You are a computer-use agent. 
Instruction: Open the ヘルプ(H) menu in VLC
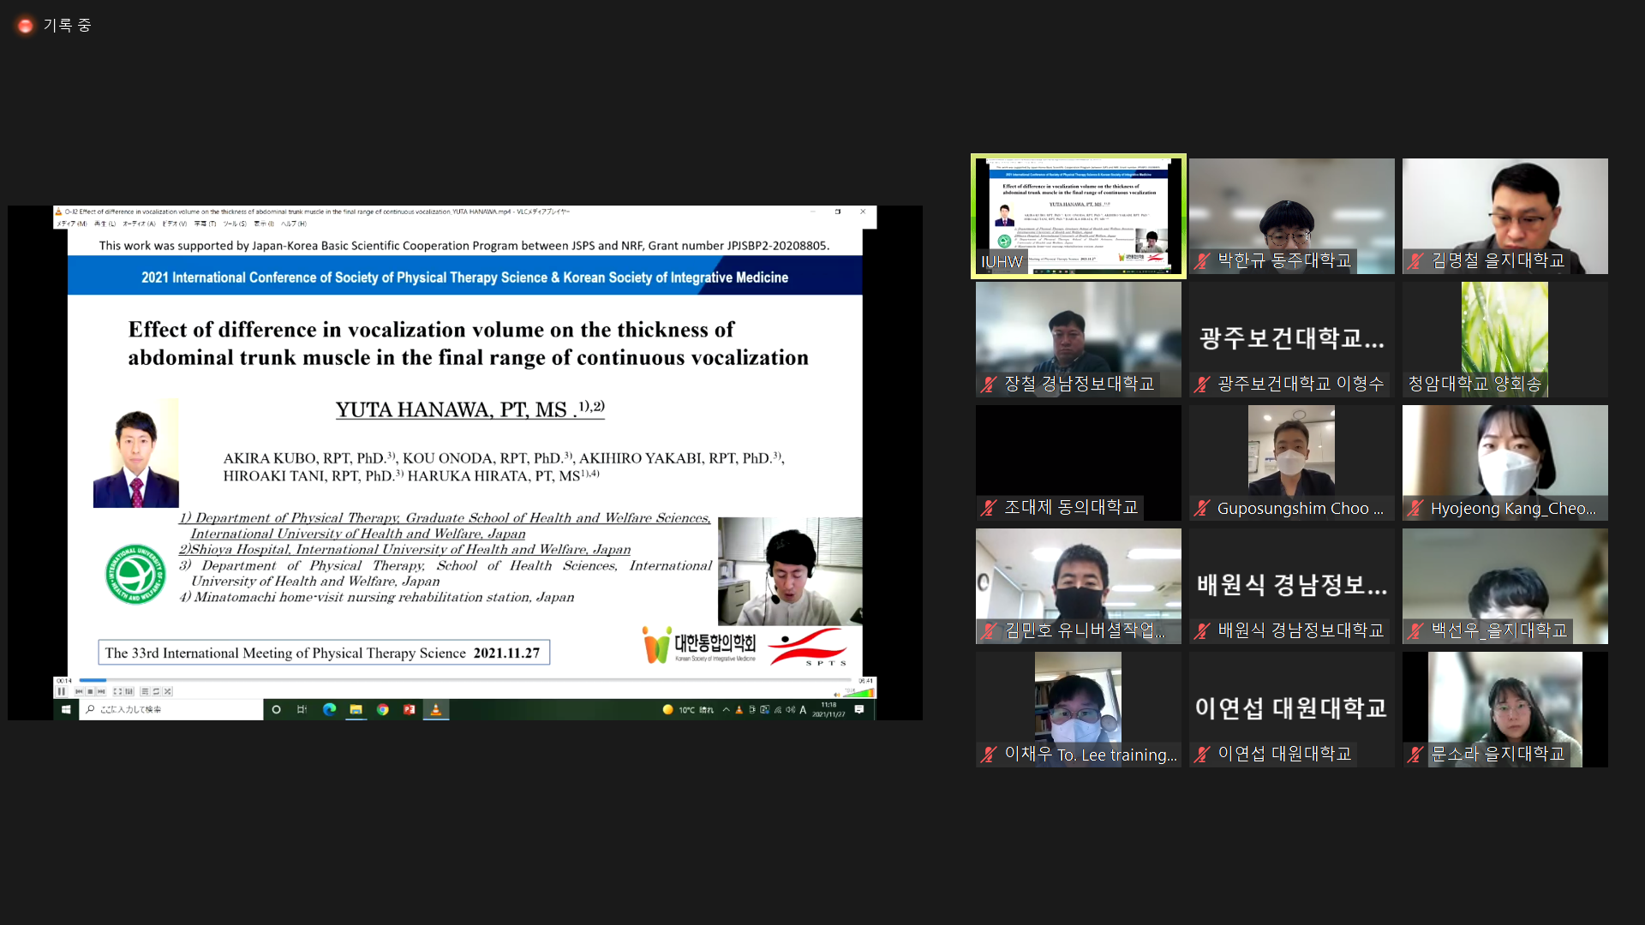[293, 224]
